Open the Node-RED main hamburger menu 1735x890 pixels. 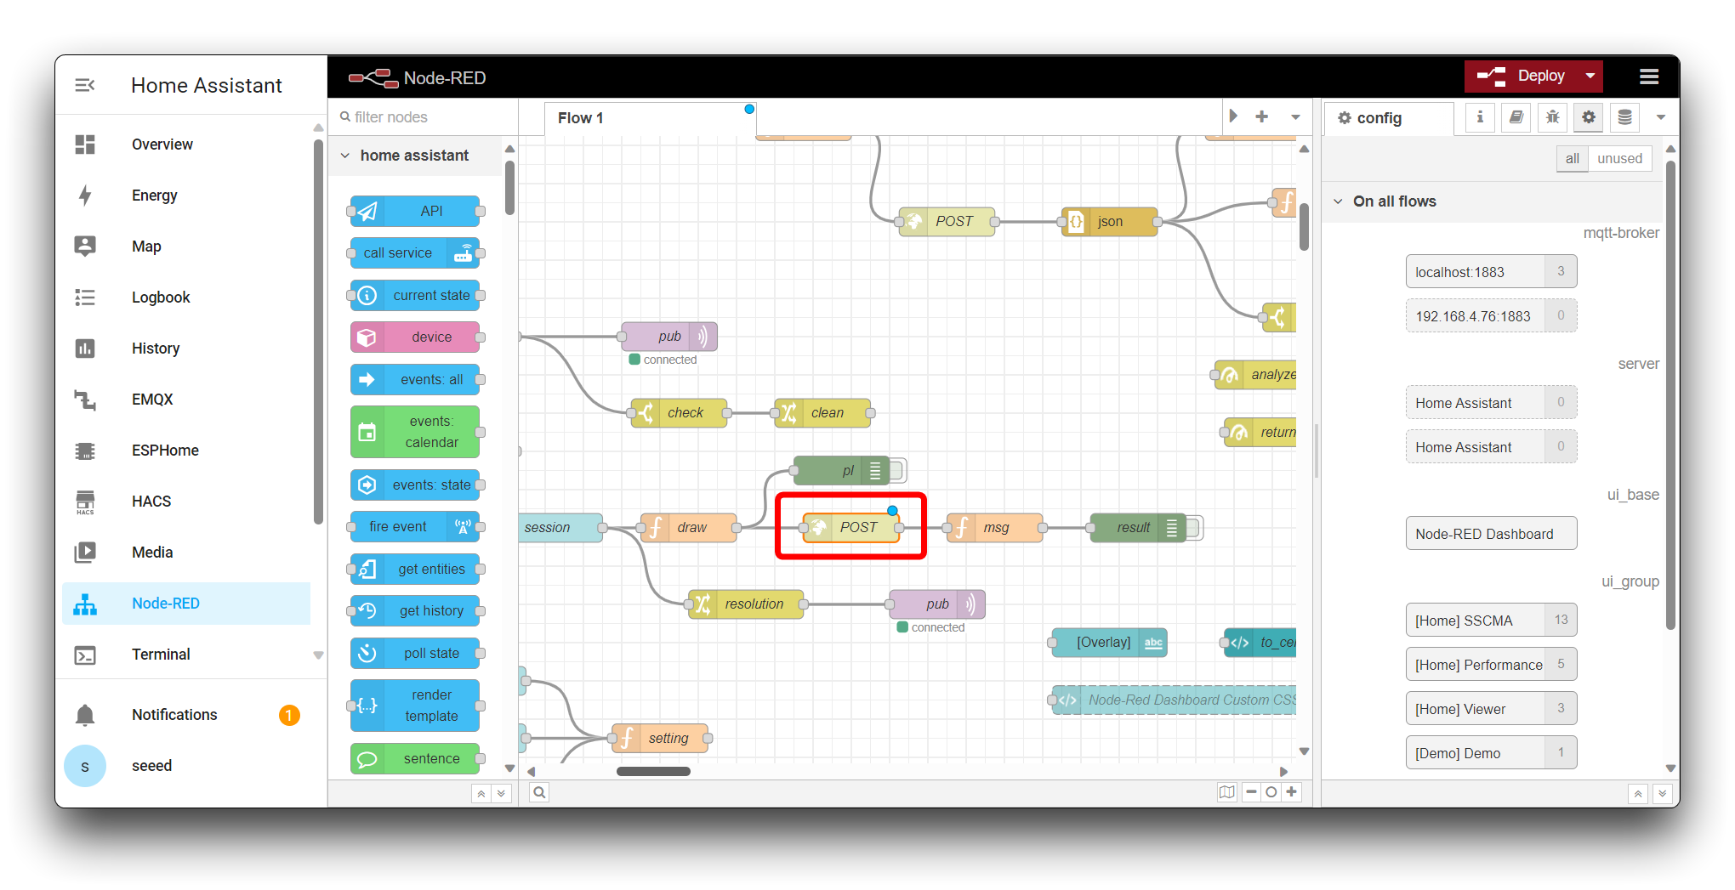(1649, 77)
